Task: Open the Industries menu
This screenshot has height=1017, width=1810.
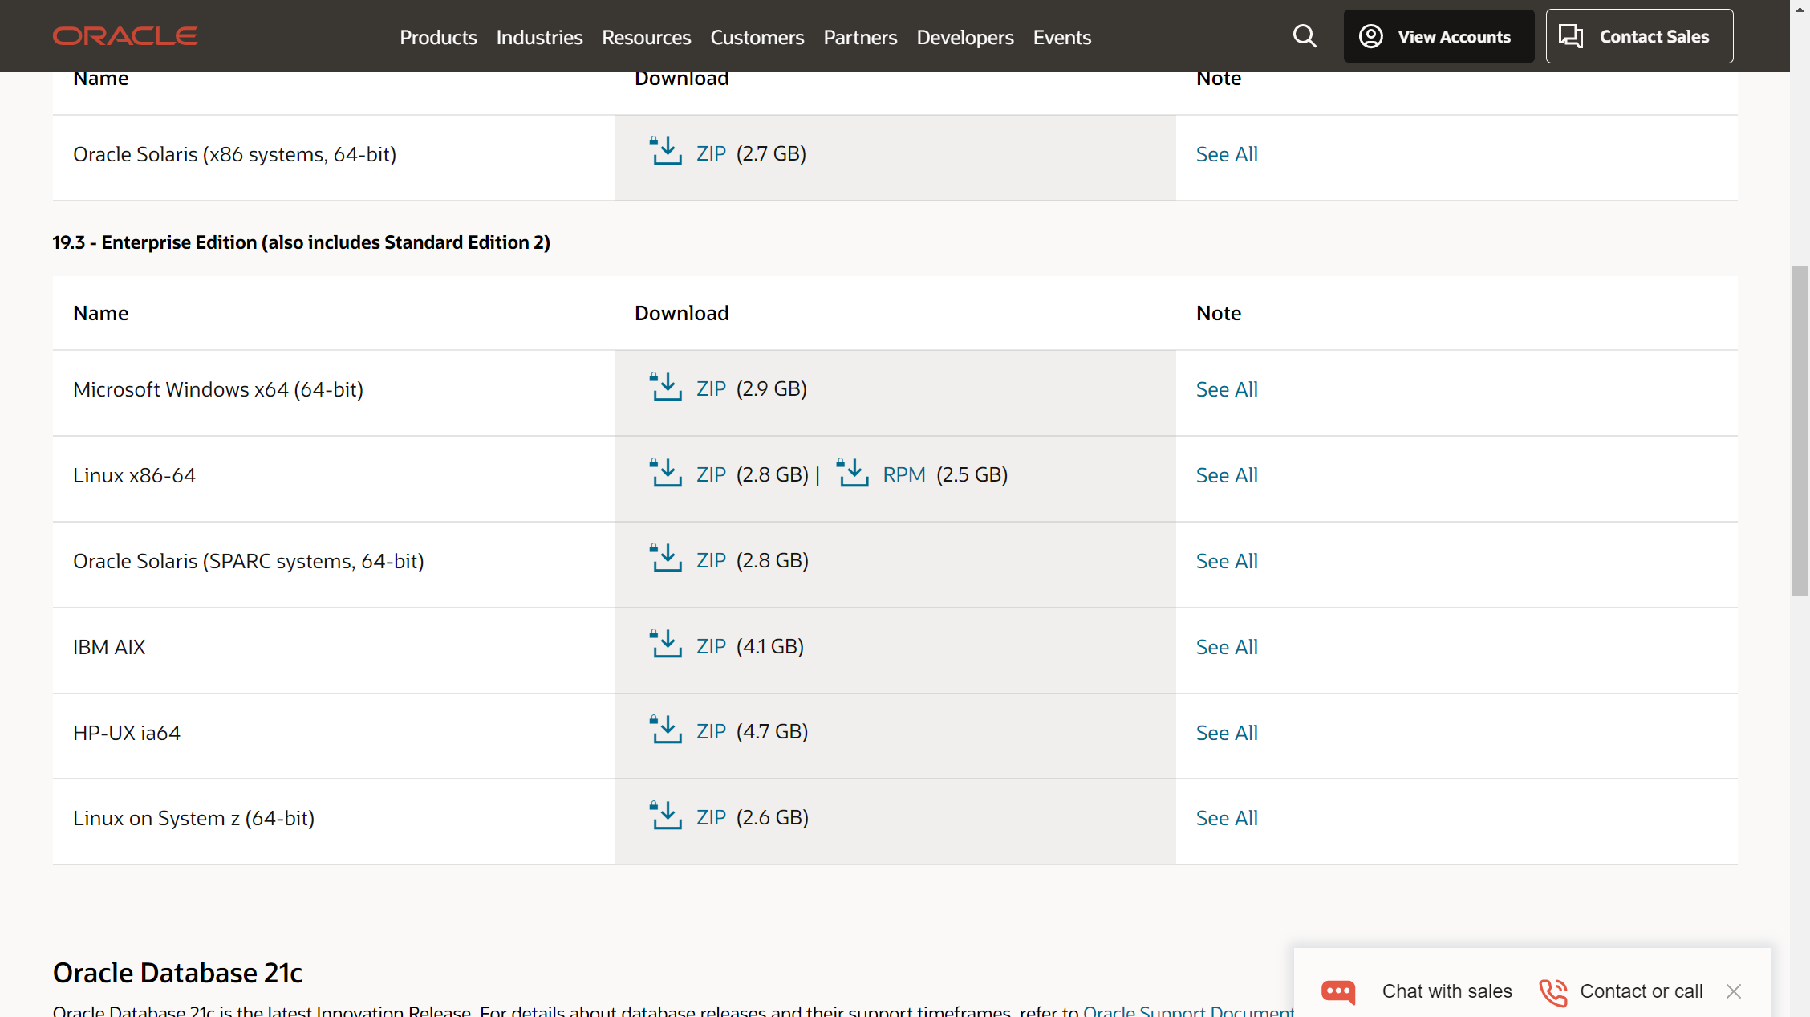Action: 539,37
